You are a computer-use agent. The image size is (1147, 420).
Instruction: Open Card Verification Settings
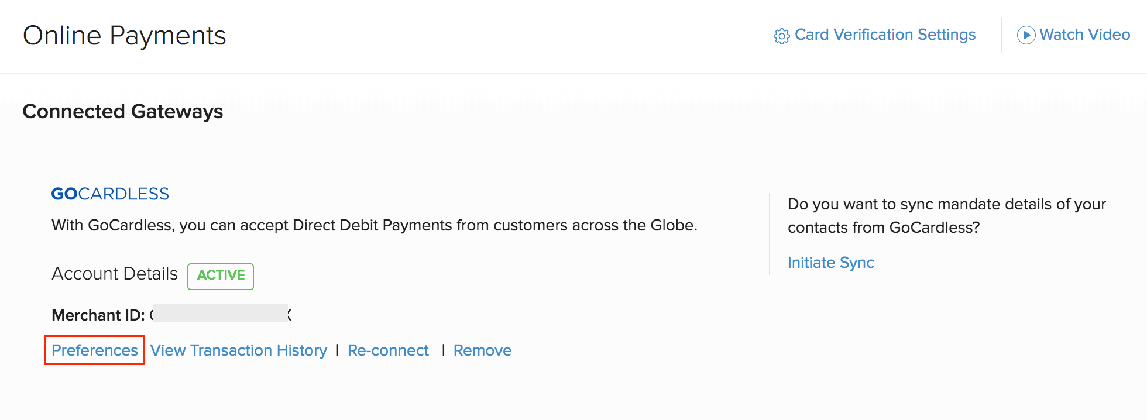(x=885, y=35)
